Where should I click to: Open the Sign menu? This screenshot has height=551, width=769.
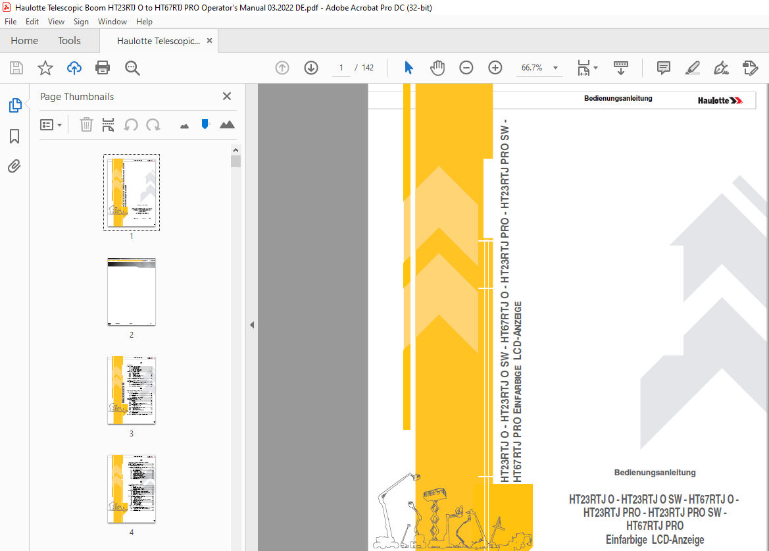tap(81, 22)
